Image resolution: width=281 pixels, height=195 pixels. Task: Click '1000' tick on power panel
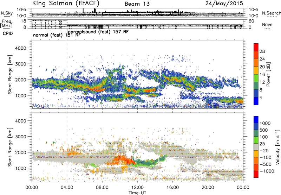[20, 95]
